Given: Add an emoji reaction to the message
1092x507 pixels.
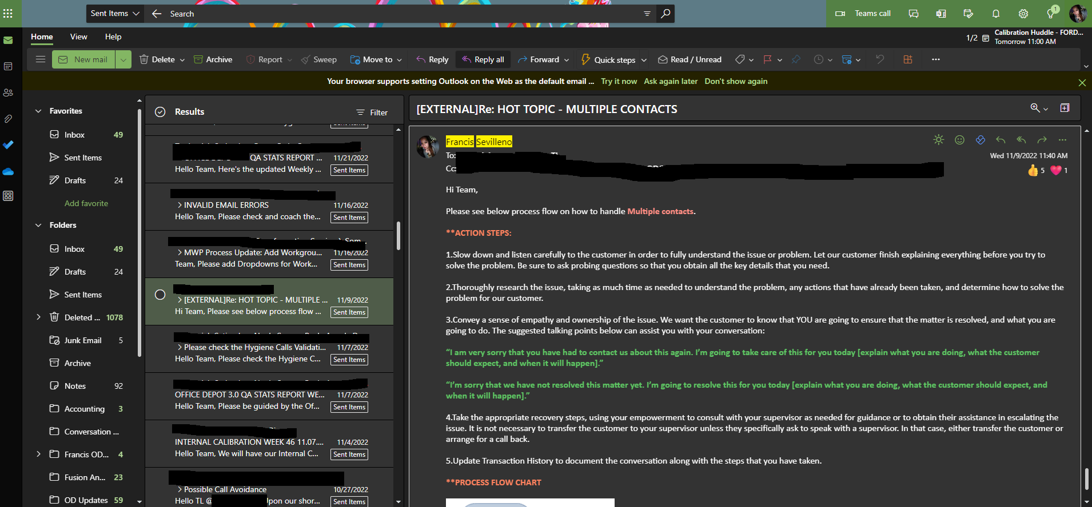Looking at the screenshot, I should 960,140.
